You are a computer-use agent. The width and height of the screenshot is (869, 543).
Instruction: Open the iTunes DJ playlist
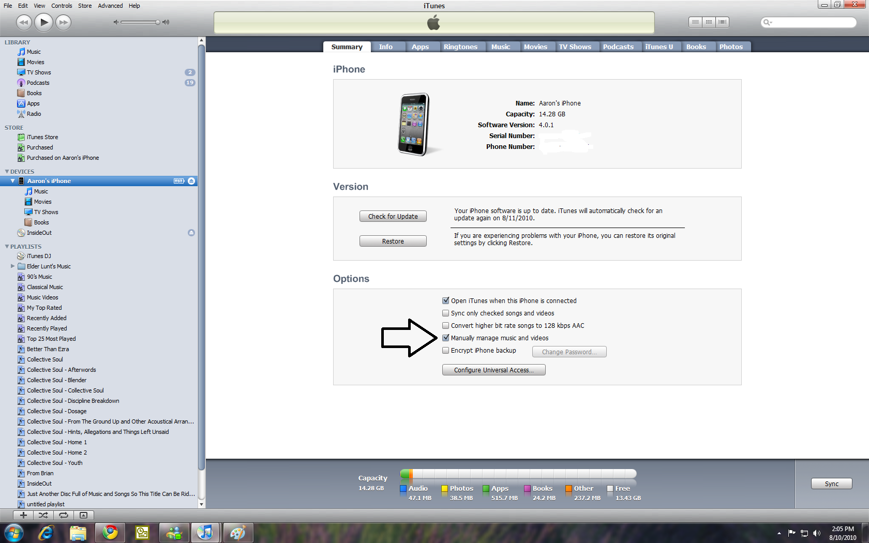tap(39, 256)
